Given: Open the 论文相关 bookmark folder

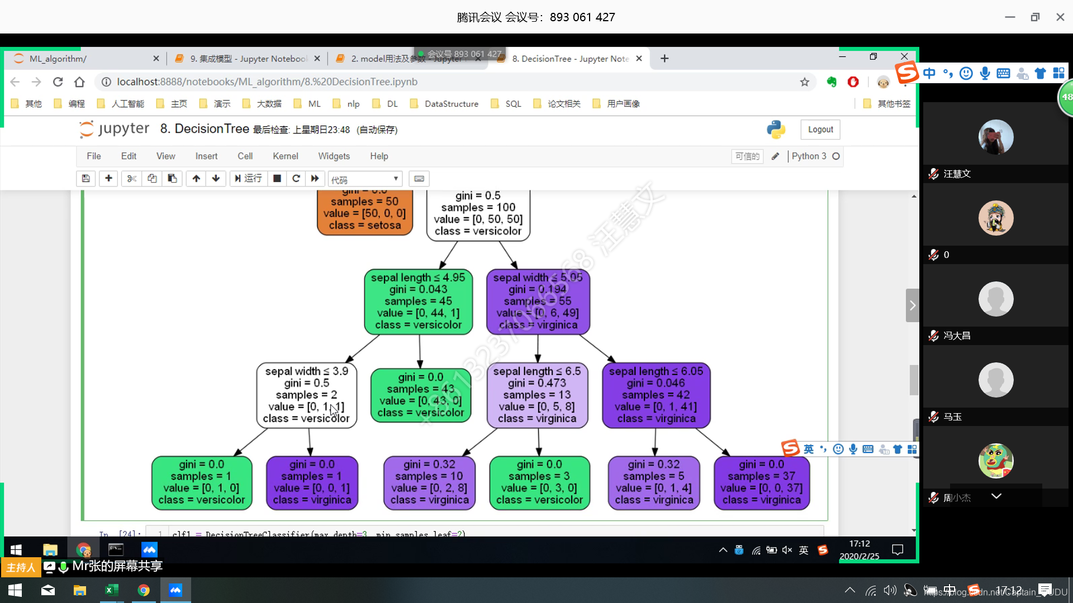Looking at the screenshot, I should click(x=557, y=104).
